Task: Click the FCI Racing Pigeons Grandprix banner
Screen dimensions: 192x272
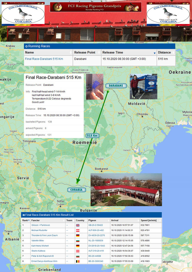Action: [x=96, y=7]
